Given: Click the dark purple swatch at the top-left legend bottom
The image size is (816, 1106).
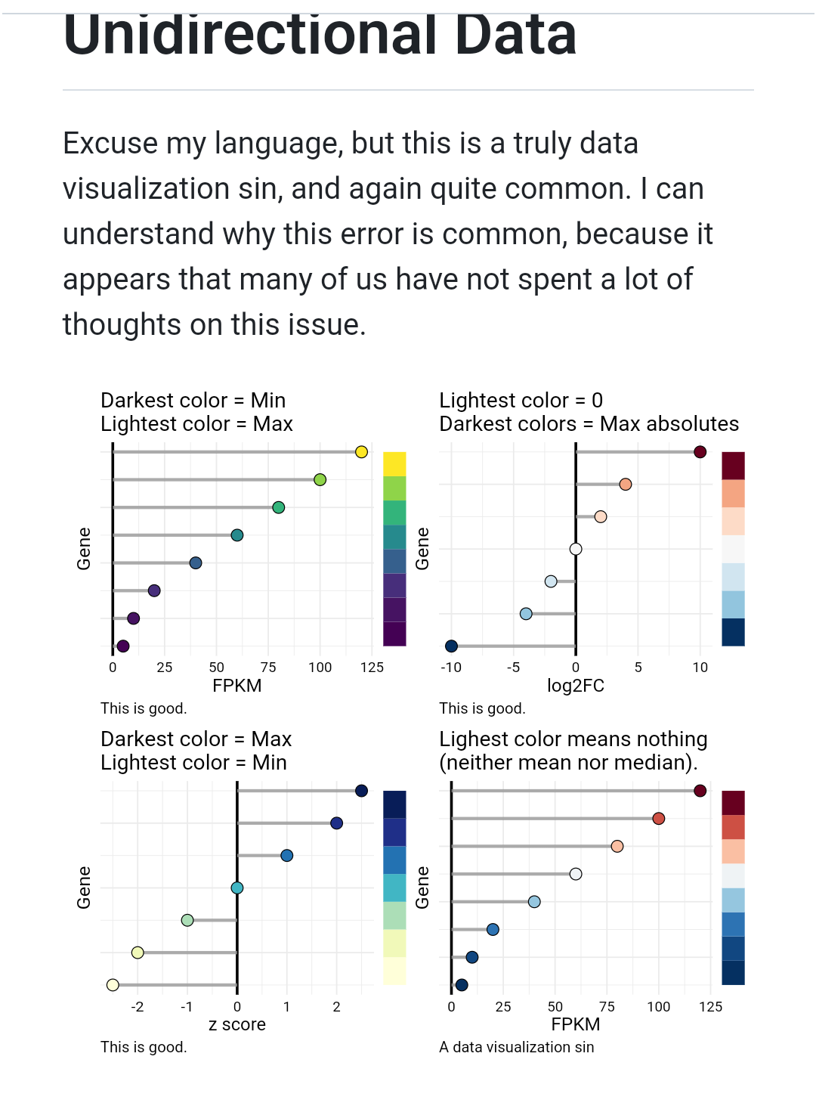Looking at the screenshot, I should point(394,634).
